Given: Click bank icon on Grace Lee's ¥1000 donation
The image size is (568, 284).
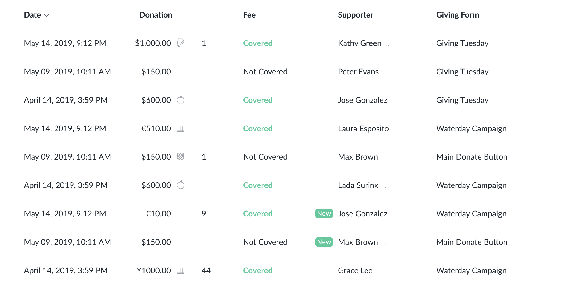Looking at the screenshot, I should (x=181, y=271).
